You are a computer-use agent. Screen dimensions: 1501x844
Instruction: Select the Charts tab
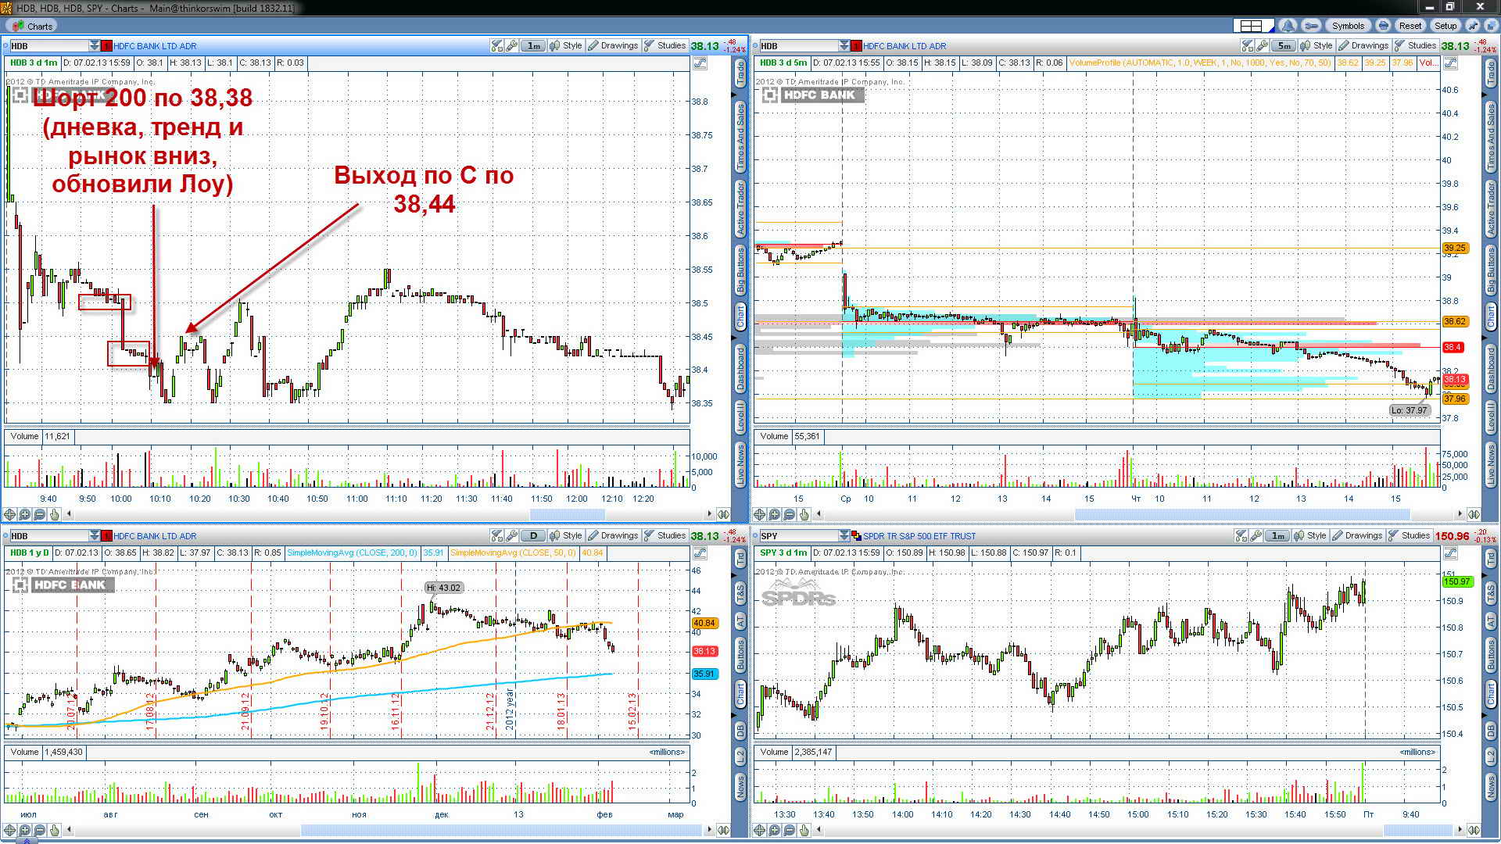point(33,26)
